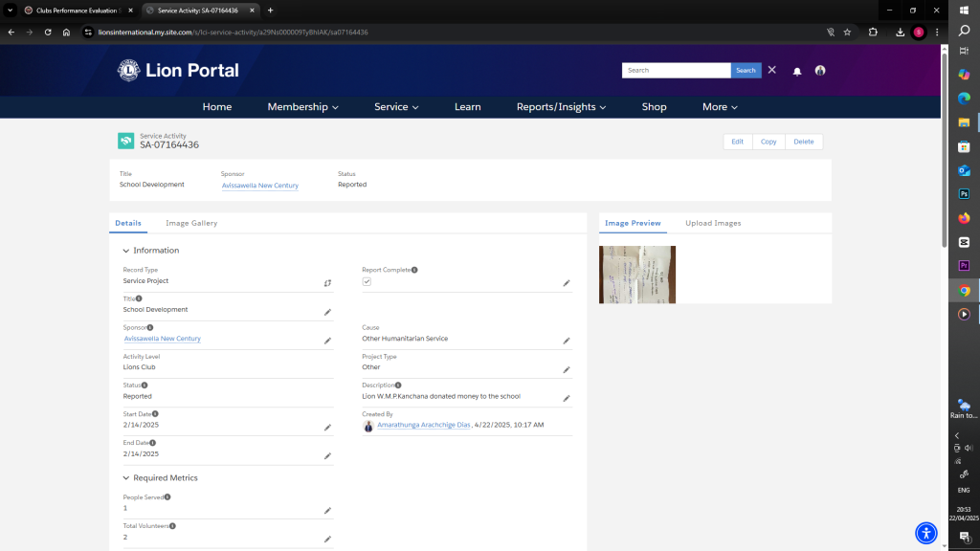Click the Delete button
The height and width of the screenshot is (551, 980).
coord(804,142)
